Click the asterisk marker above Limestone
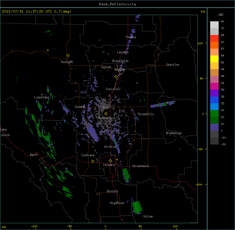This screenshot has width=235, height=230. pyautogui.click(x=42, y=95)
